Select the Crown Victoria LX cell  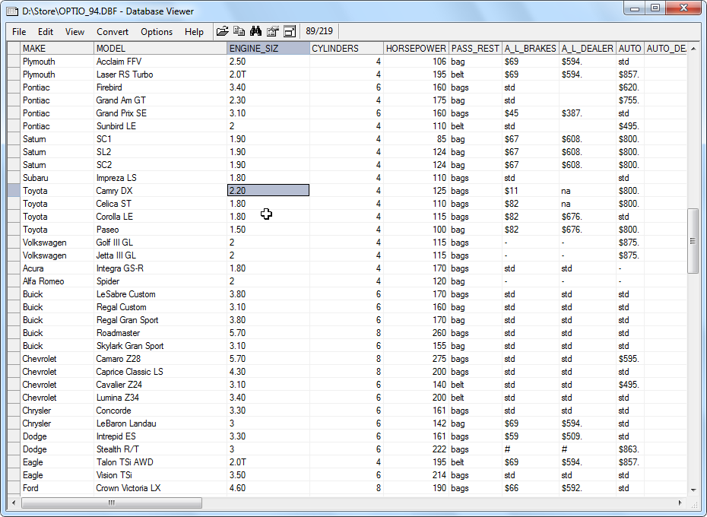click(160, 488)
